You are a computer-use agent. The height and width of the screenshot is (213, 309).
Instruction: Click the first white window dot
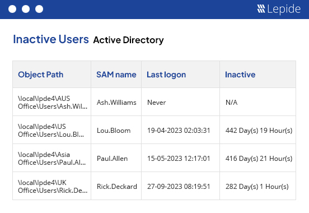point(12,9)
